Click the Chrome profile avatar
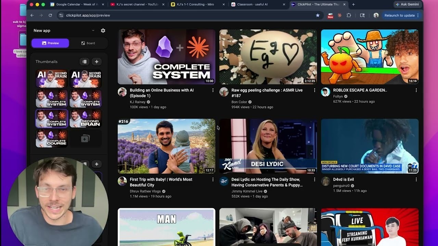This screenshot has height=246, width=438. pyautogui.click(x=376, y=15)
